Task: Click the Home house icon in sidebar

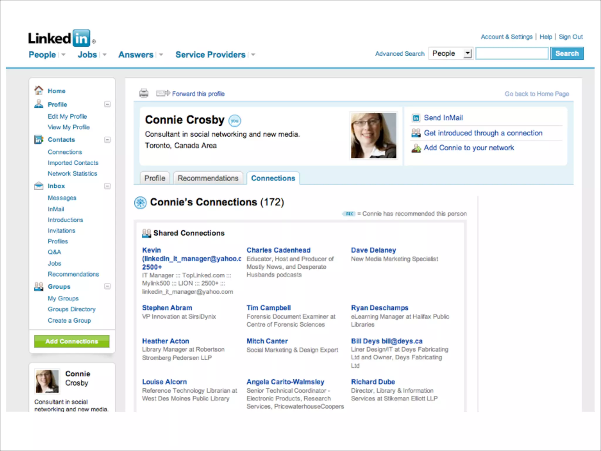Action: coord(39,90)
